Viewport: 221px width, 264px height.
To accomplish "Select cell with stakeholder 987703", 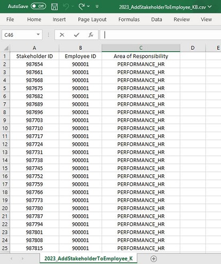I will 34,120.
